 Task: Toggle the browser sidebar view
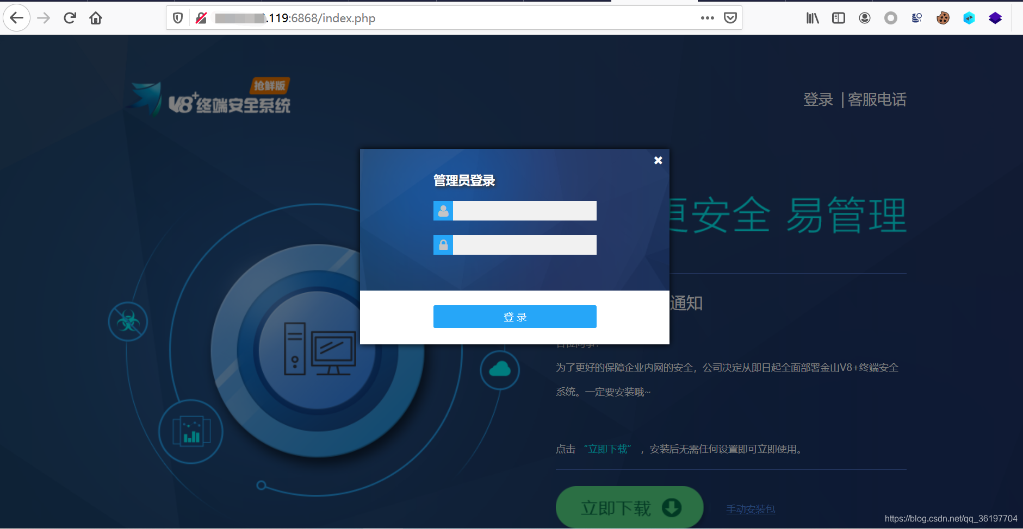coord(839,18)
